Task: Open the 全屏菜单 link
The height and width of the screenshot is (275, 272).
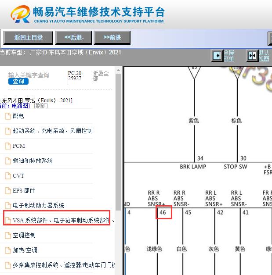Action: point(229,55)
